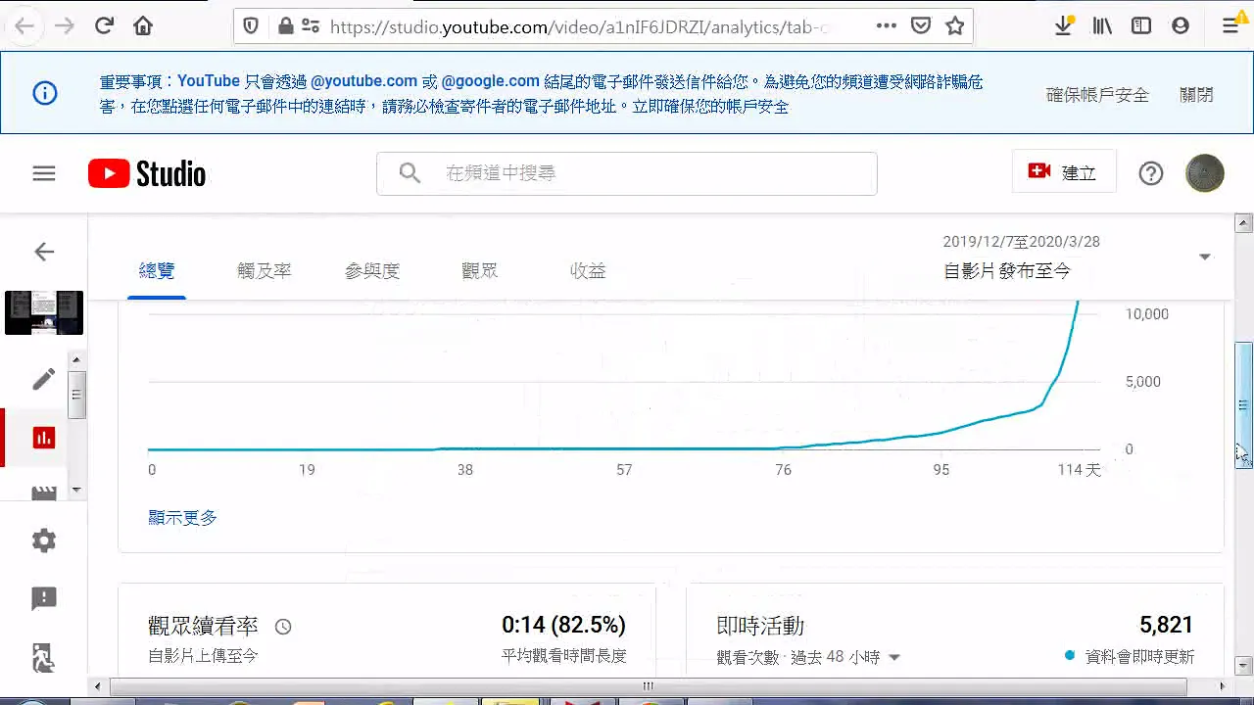Send feedback via exclamation bubble icon

pyautogui.click(x=44, y=598)
